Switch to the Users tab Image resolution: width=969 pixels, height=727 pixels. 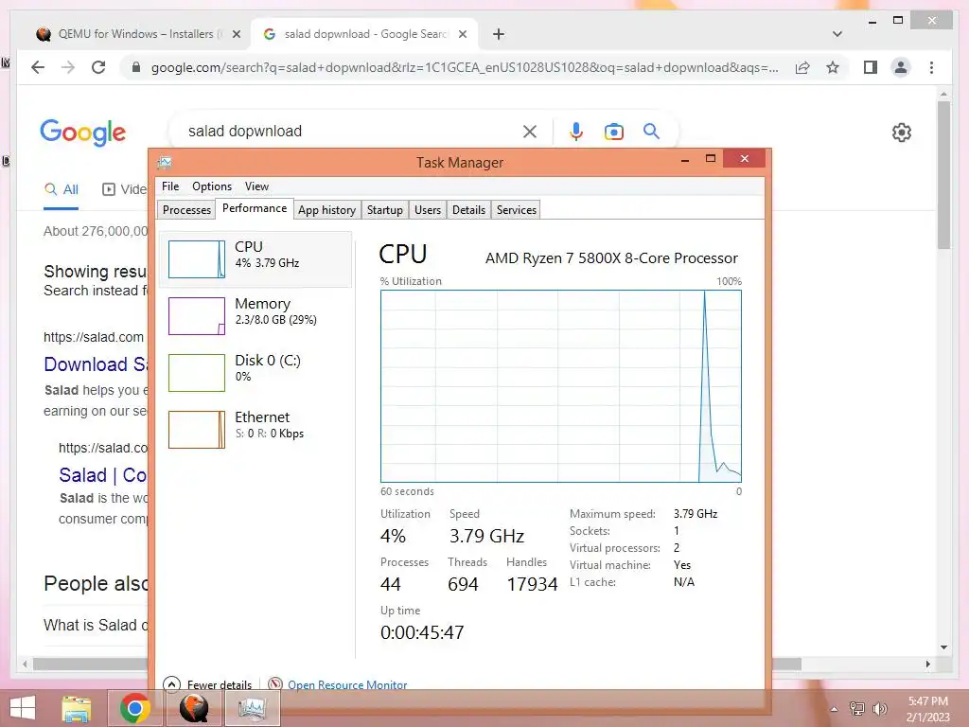click(428, 209)
